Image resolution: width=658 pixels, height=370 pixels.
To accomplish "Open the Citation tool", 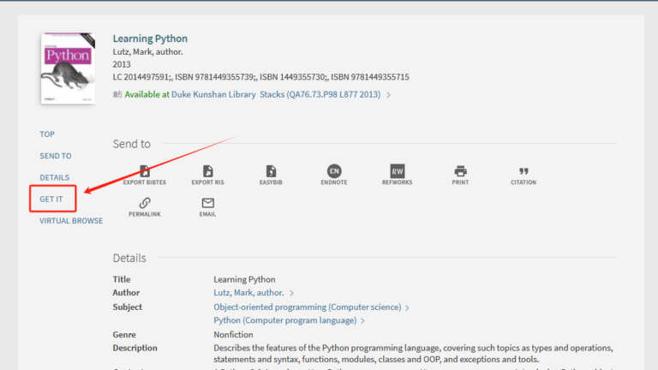I will 523,171.
